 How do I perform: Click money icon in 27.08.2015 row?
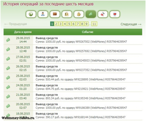[x=8, y=59]
